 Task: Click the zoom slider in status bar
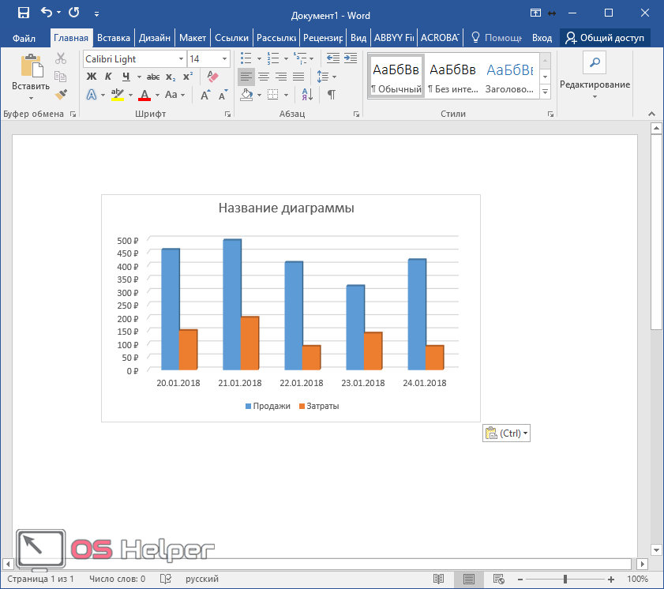pos(565,580)
